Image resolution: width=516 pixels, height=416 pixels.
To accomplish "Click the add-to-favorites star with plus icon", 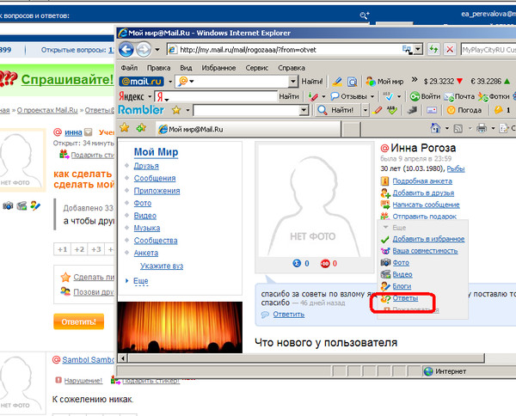I will click(142, 127).
